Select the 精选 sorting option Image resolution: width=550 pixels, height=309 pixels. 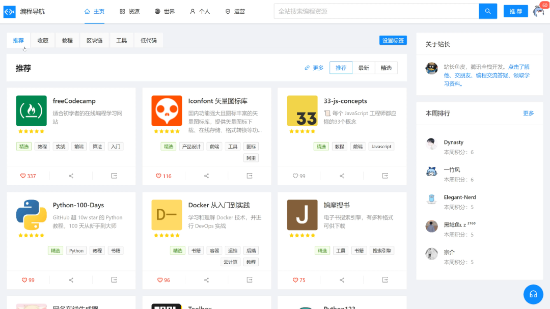click(386, 68)
